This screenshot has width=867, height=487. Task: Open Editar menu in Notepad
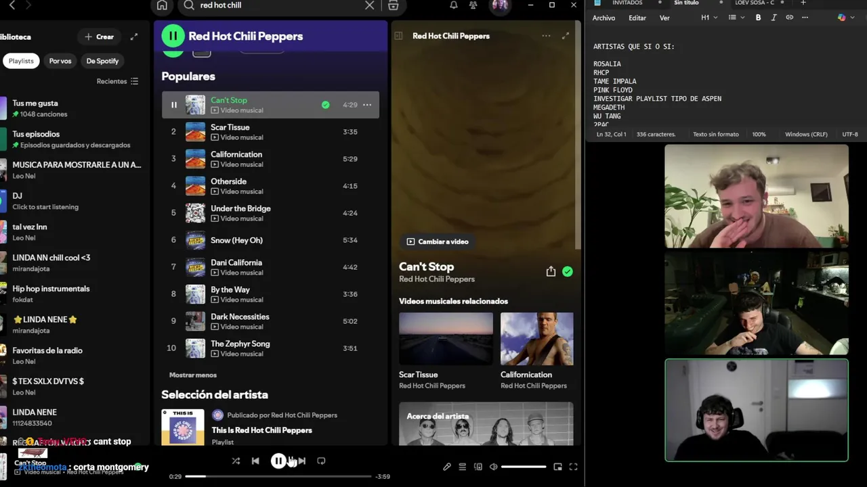pos(637,18)
